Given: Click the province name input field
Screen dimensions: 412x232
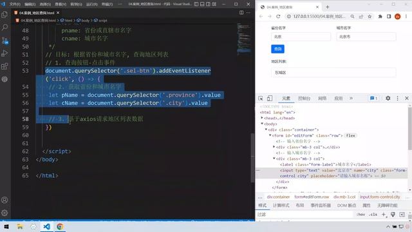Looking at the screenshot, I should (301, 37).
